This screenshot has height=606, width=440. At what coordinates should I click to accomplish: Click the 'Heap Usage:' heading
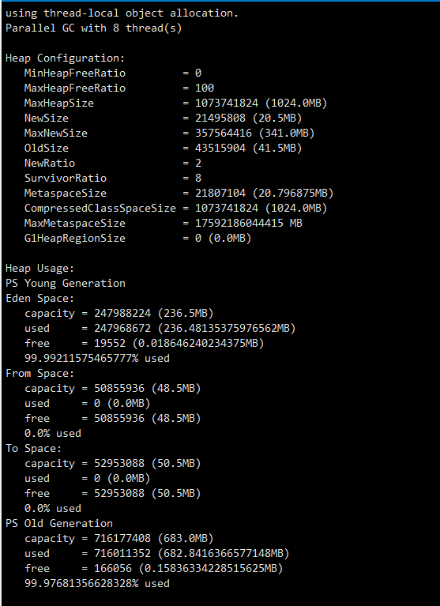(39, 268)
